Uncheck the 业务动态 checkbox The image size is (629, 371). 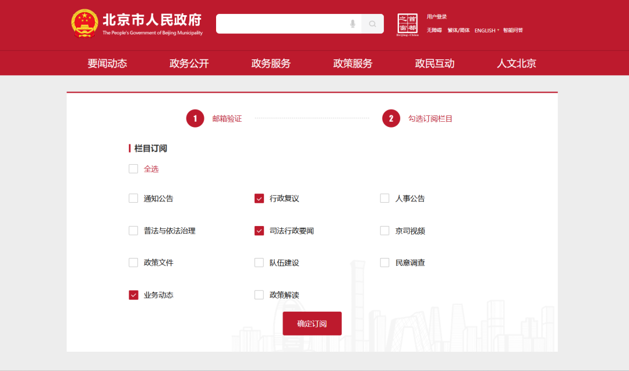(133, 295)
